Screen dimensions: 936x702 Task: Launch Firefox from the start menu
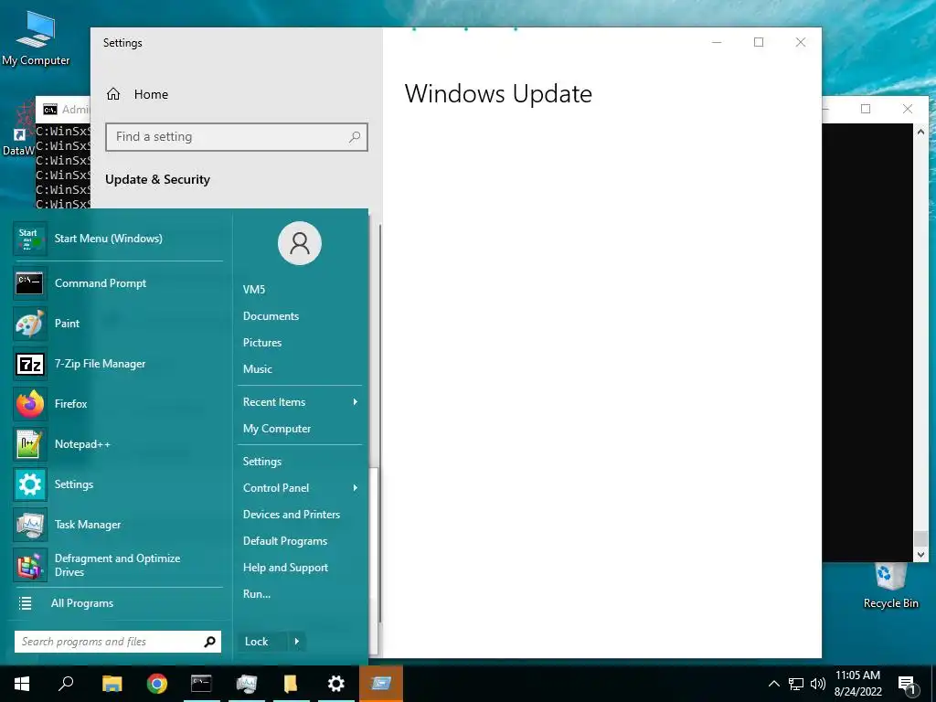118,403
